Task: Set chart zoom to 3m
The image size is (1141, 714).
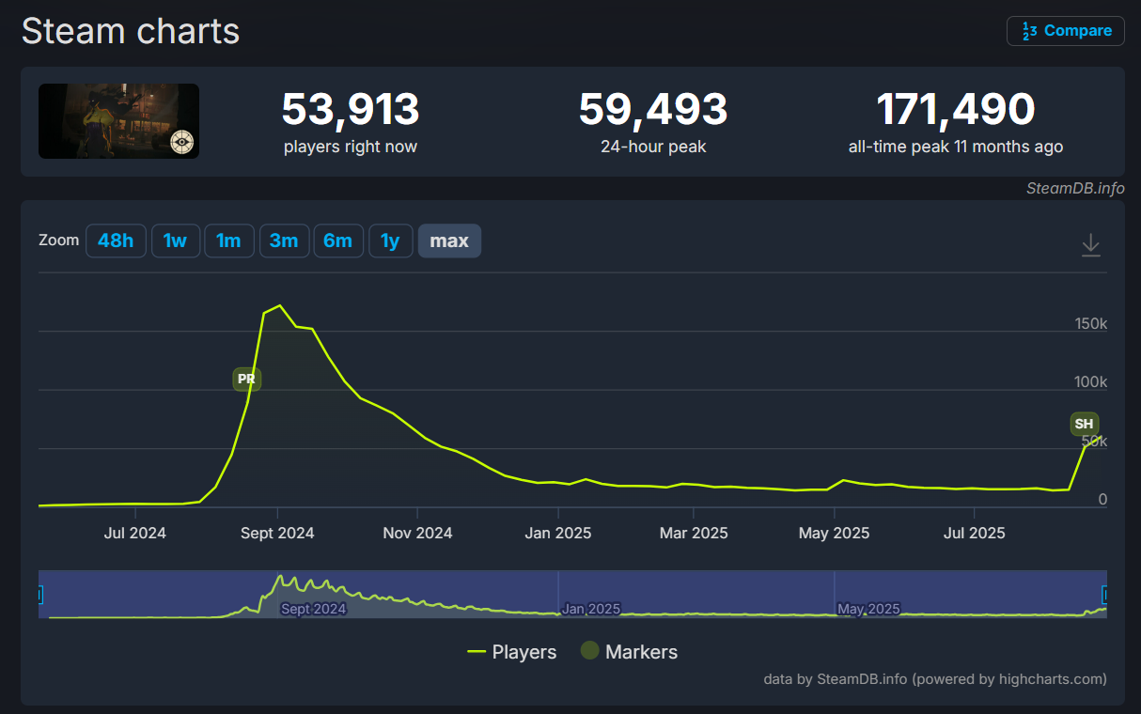Action: pos(283,241)
